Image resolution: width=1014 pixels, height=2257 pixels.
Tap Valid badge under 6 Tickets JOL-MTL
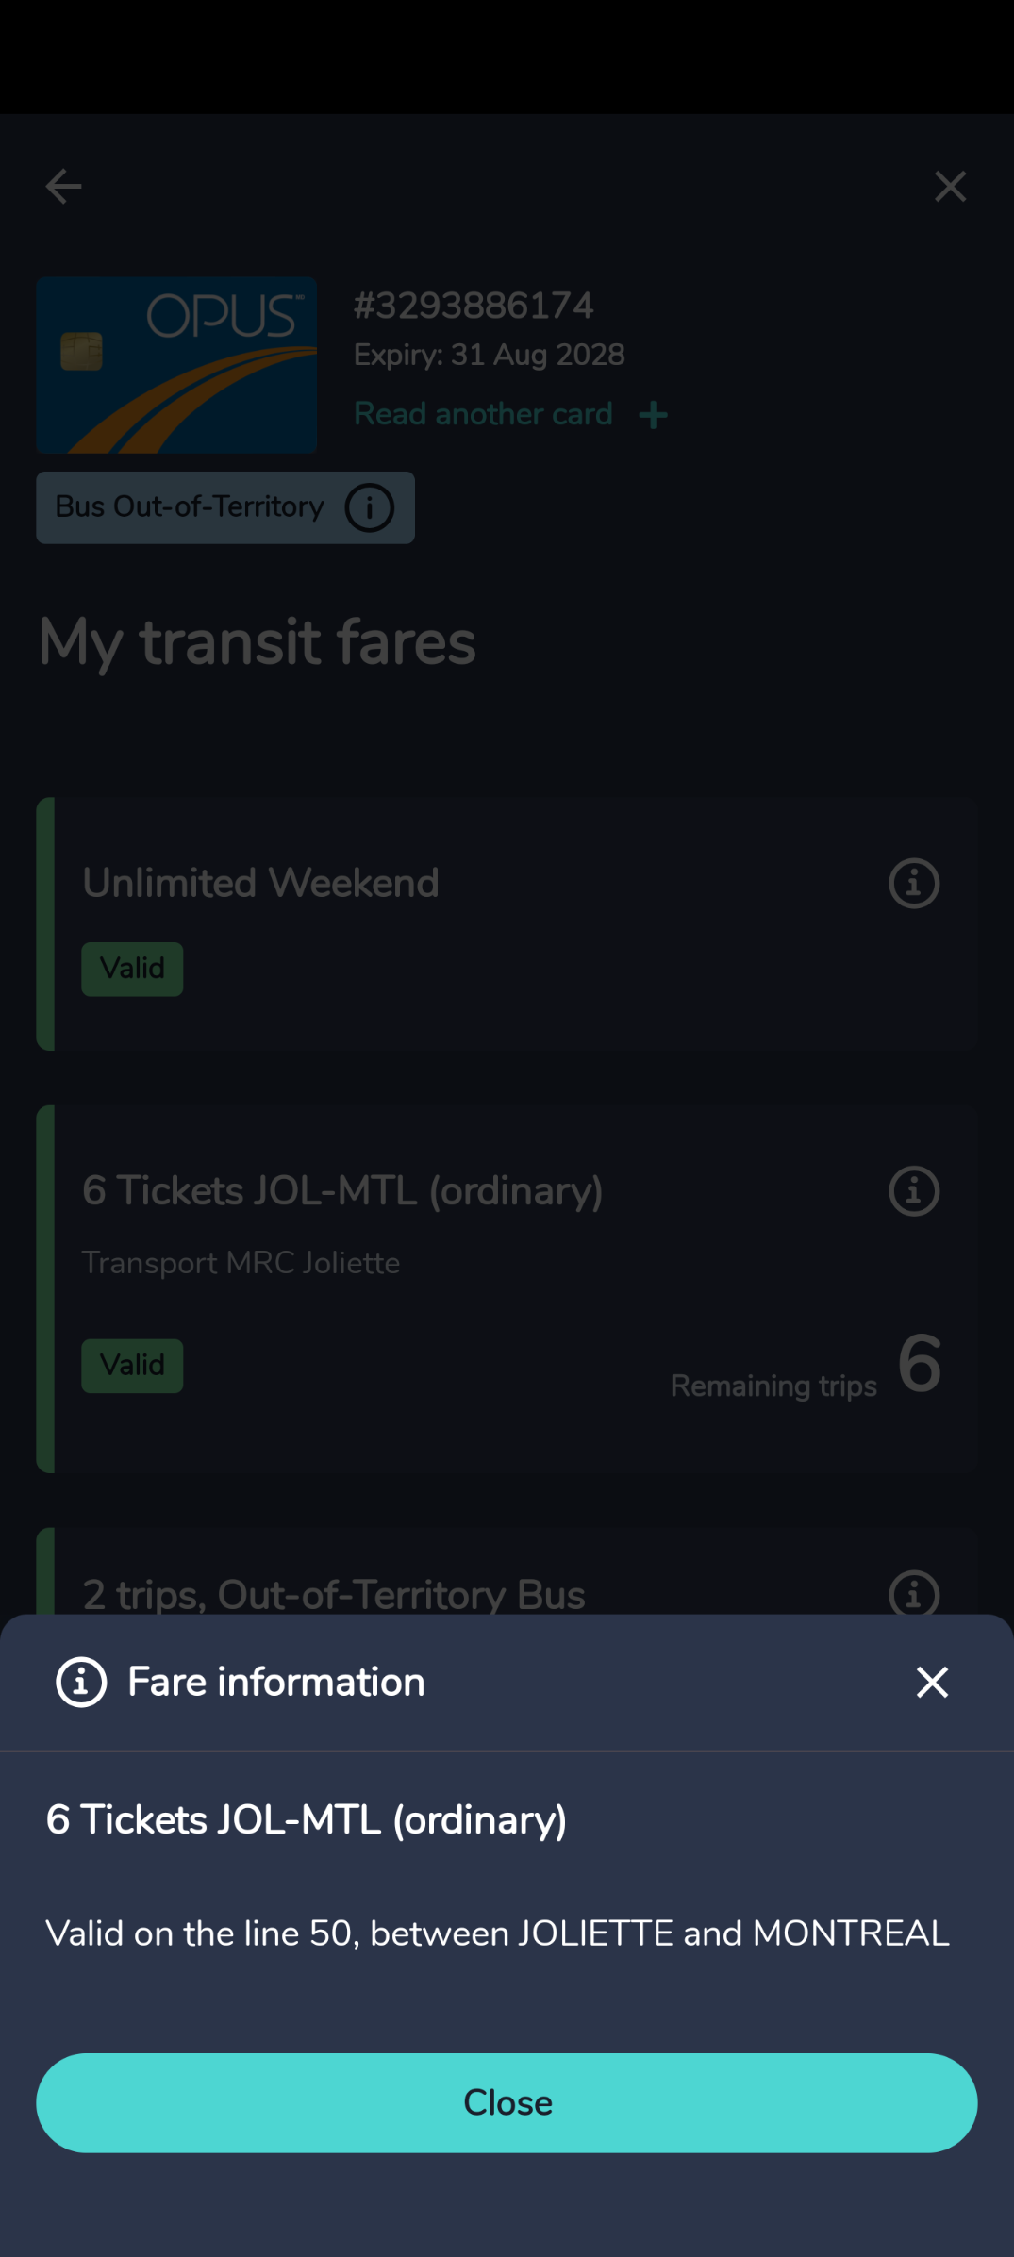tap(132, 1366)
